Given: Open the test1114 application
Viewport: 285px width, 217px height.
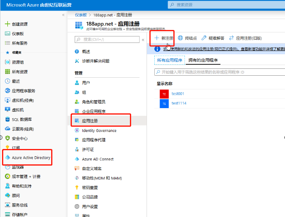Looking at the screenshot, I should [179, 103].
